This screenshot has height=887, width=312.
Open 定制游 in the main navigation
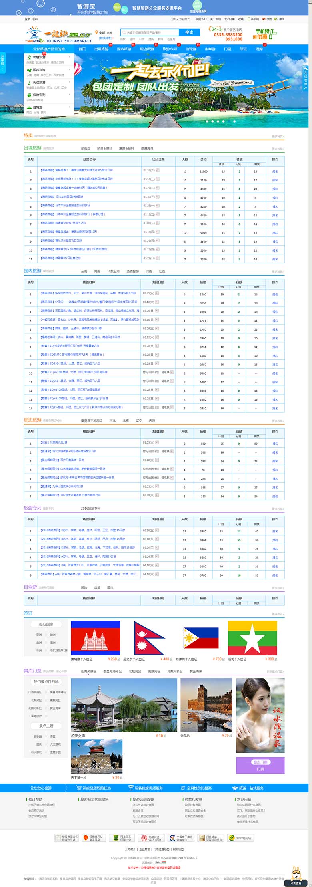pos(210,49)
